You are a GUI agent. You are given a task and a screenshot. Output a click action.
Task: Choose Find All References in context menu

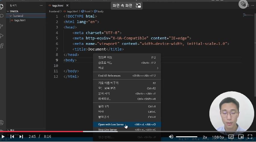(x=127, y=76)
